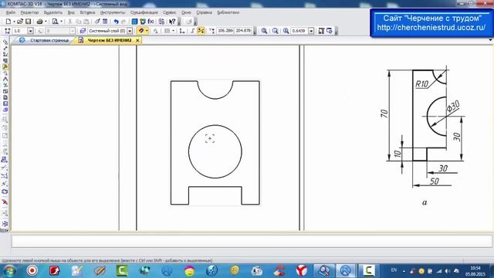Click the Refresh view icon
This screenshot has width=494, height=278.
pyautogui.click(x=330, y=31)
